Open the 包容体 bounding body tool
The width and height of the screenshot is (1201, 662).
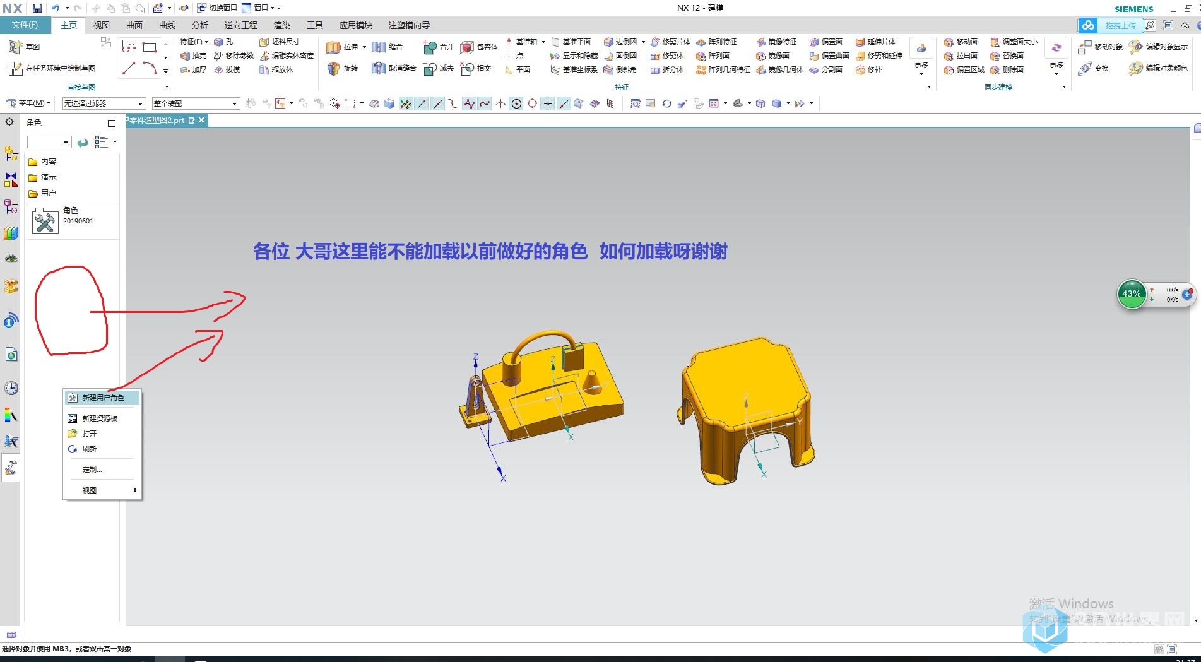click(x=479, y=47)
